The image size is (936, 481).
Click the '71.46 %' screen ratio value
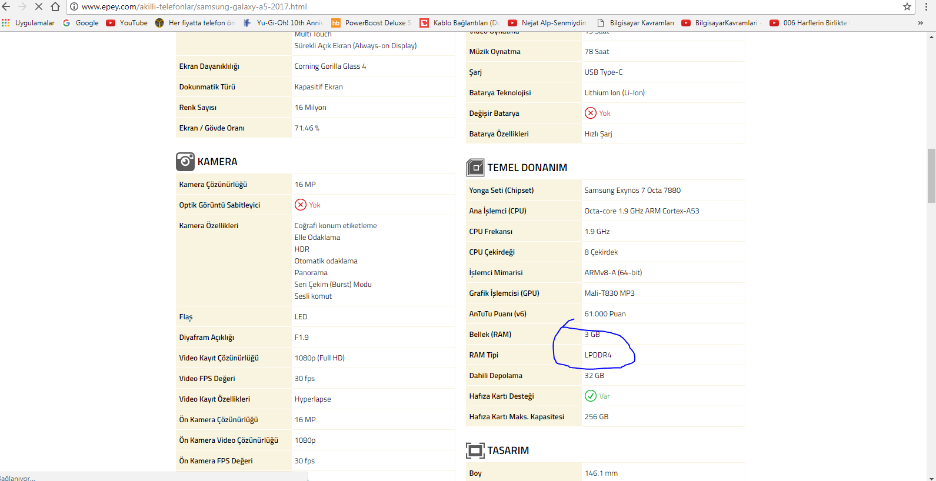[307, 128]
